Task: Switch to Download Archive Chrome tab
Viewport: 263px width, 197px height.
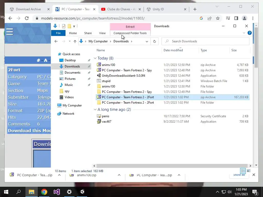Action: pyautogui.click(x=28, y=9)
